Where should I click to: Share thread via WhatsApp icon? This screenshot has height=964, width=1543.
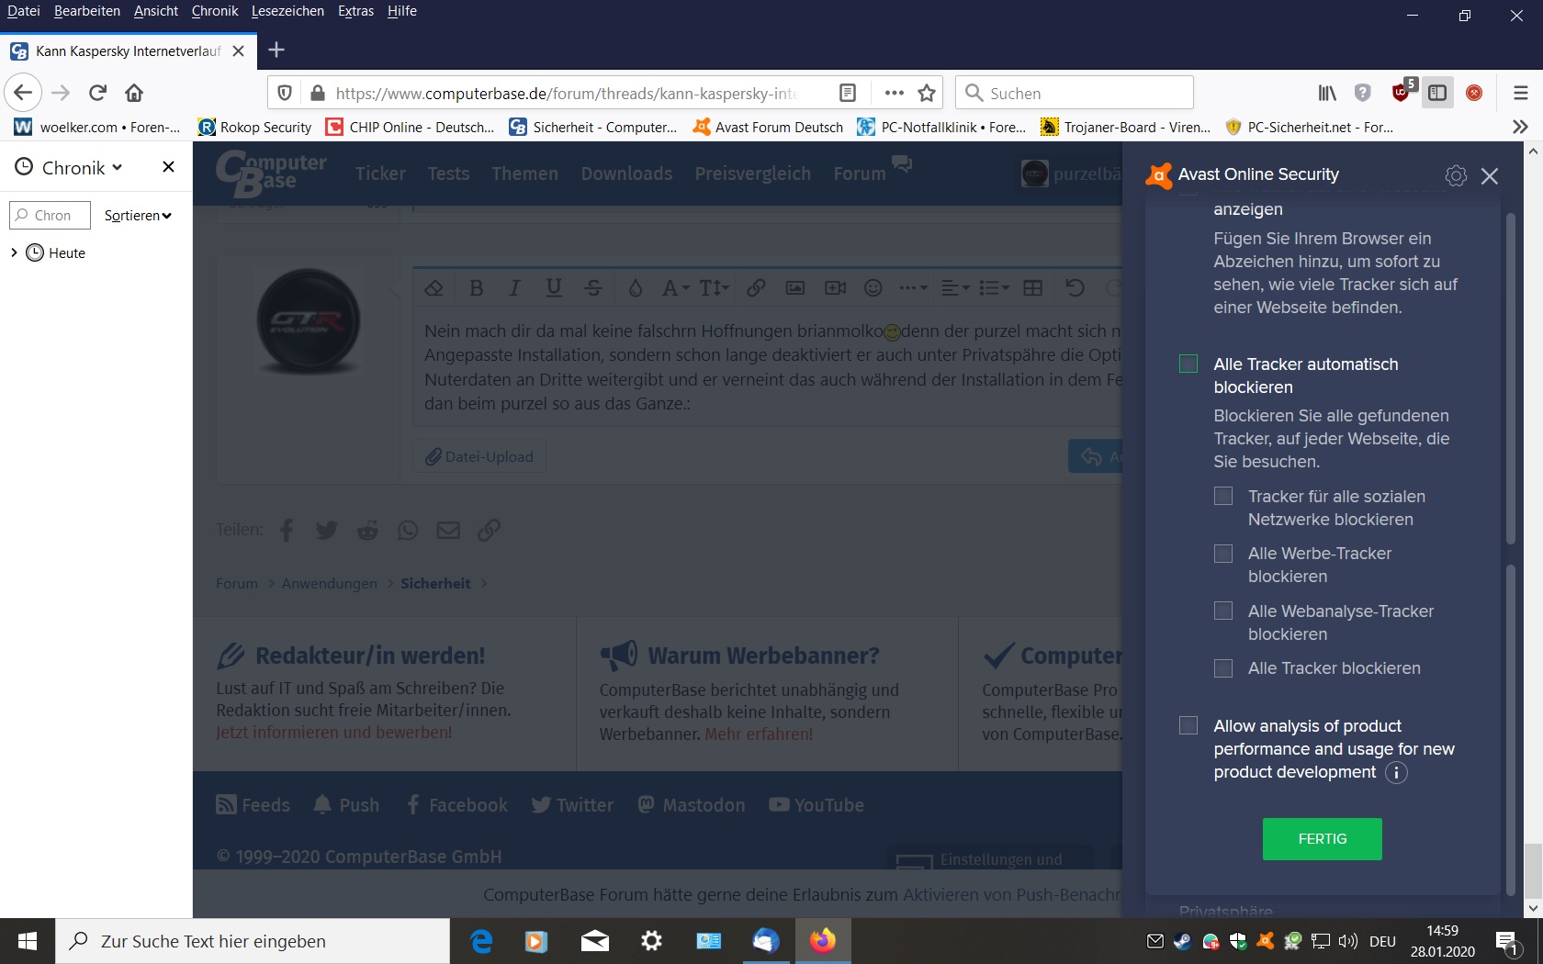point(408,530)
